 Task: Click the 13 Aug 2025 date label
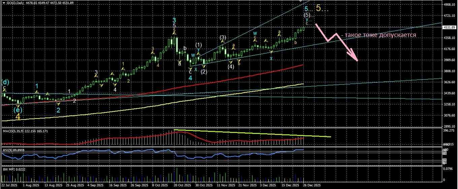(x=54, y=185)
